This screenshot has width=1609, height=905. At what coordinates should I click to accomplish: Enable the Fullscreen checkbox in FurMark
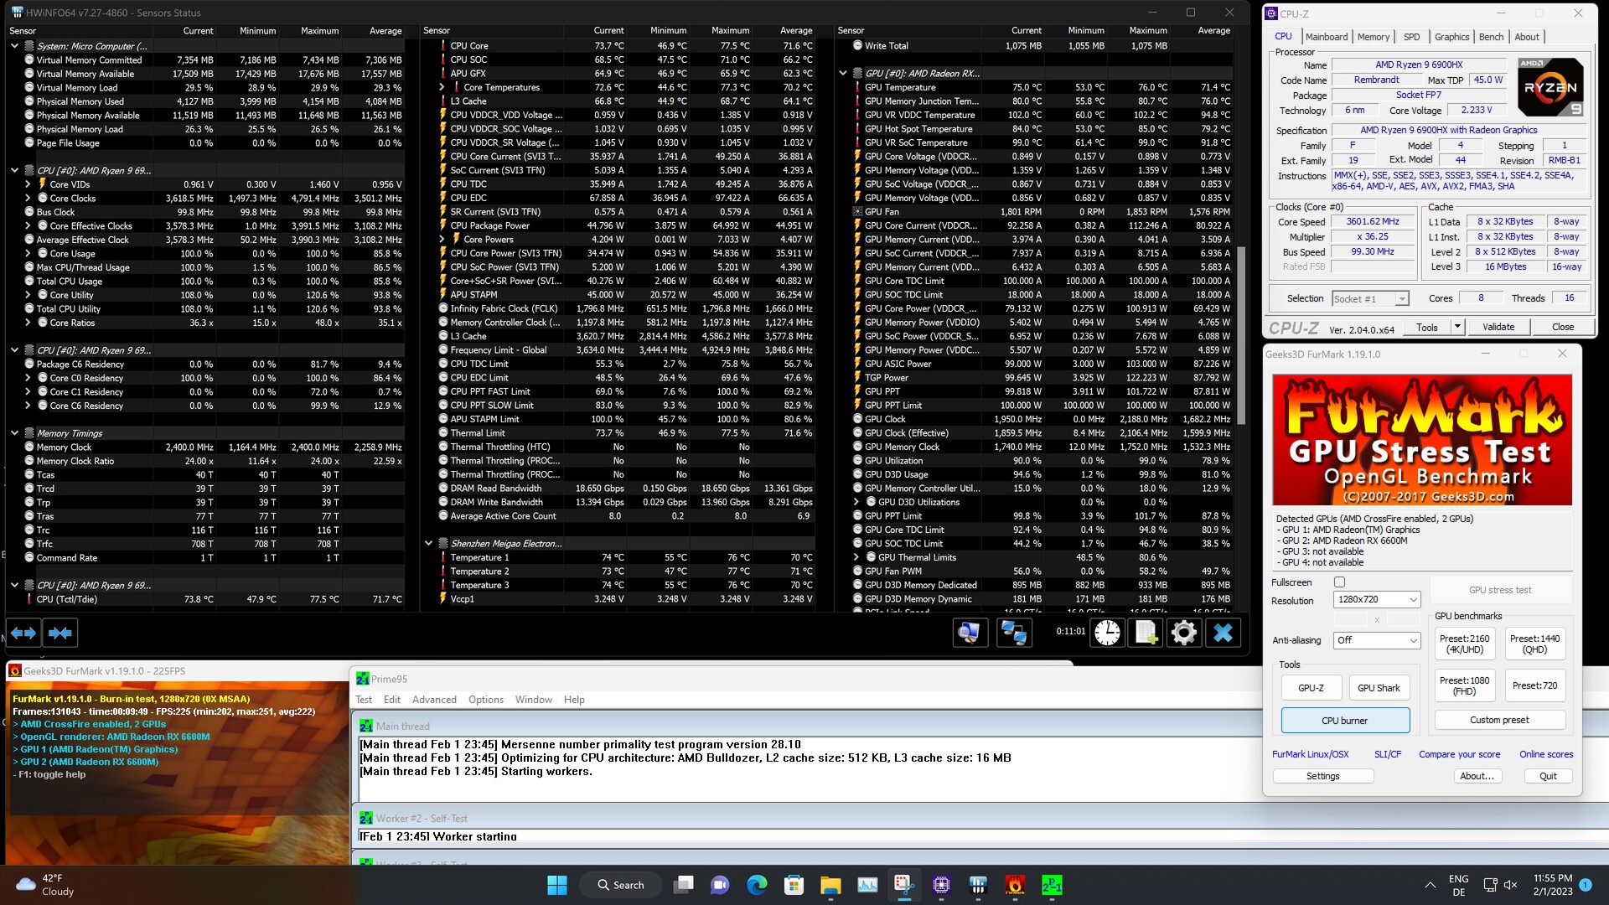(1339, 582)
